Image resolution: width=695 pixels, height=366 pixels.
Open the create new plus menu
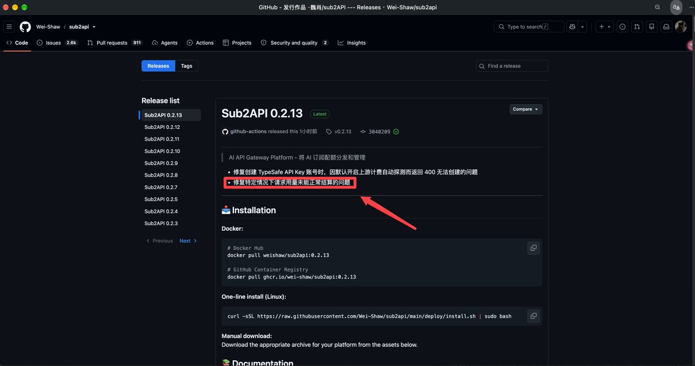605,27
